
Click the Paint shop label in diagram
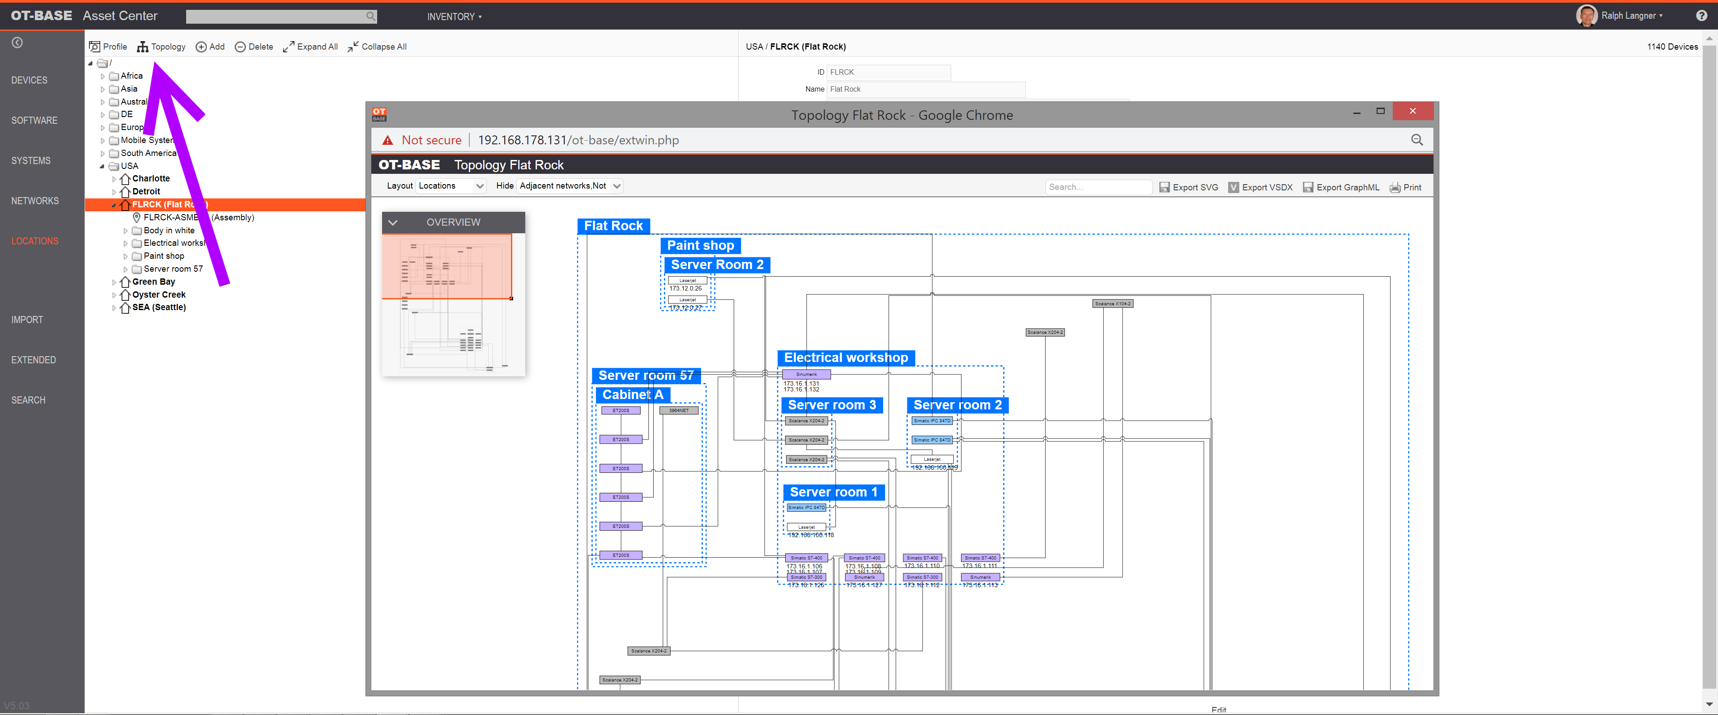(700, 245)
